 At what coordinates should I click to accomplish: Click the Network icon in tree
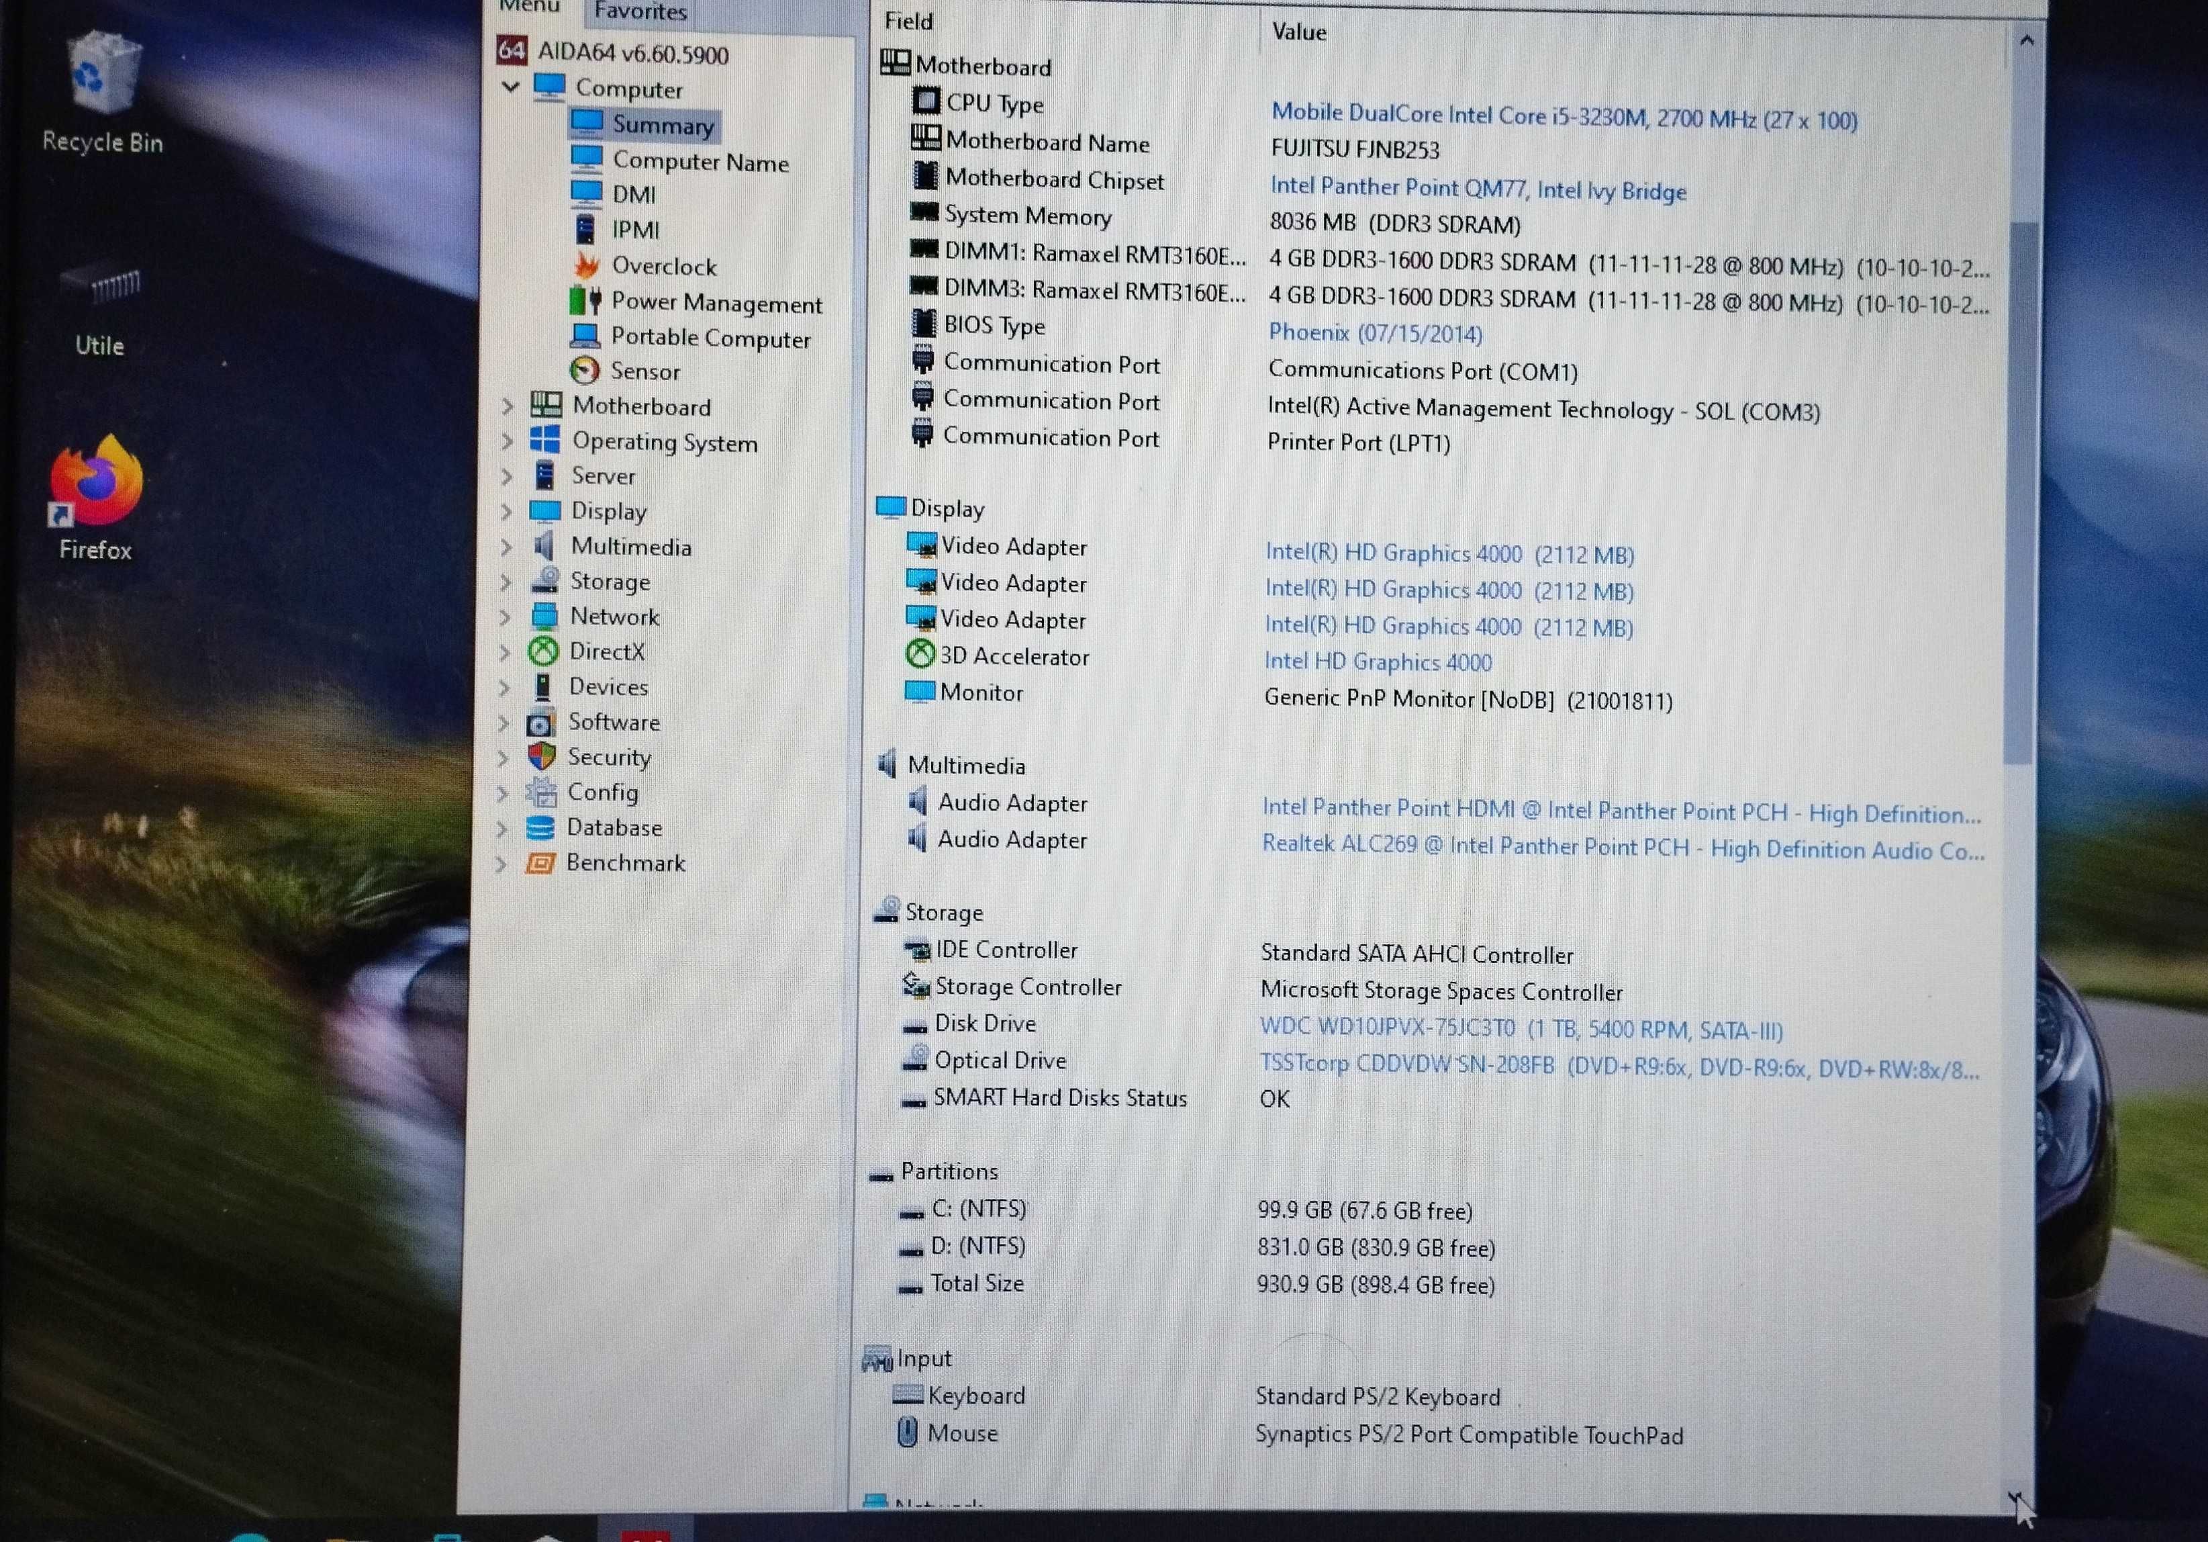(x=544, y=616)
